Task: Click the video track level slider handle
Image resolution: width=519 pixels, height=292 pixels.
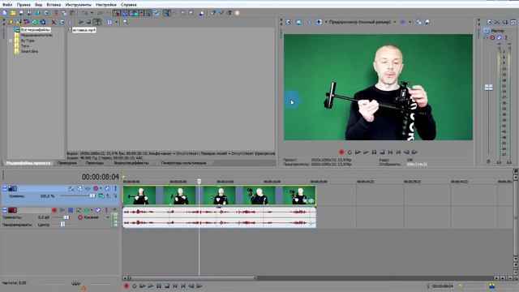Action: 92,196
